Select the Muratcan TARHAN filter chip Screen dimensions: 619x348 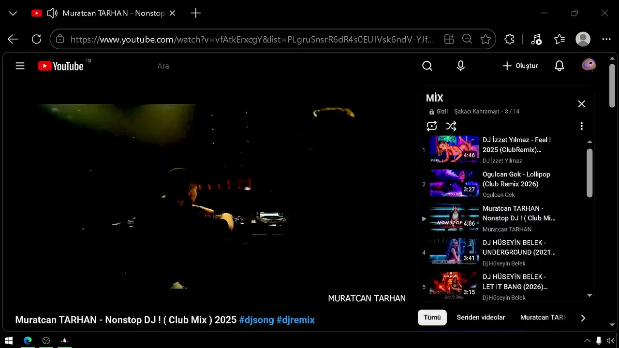click(544, 318)
